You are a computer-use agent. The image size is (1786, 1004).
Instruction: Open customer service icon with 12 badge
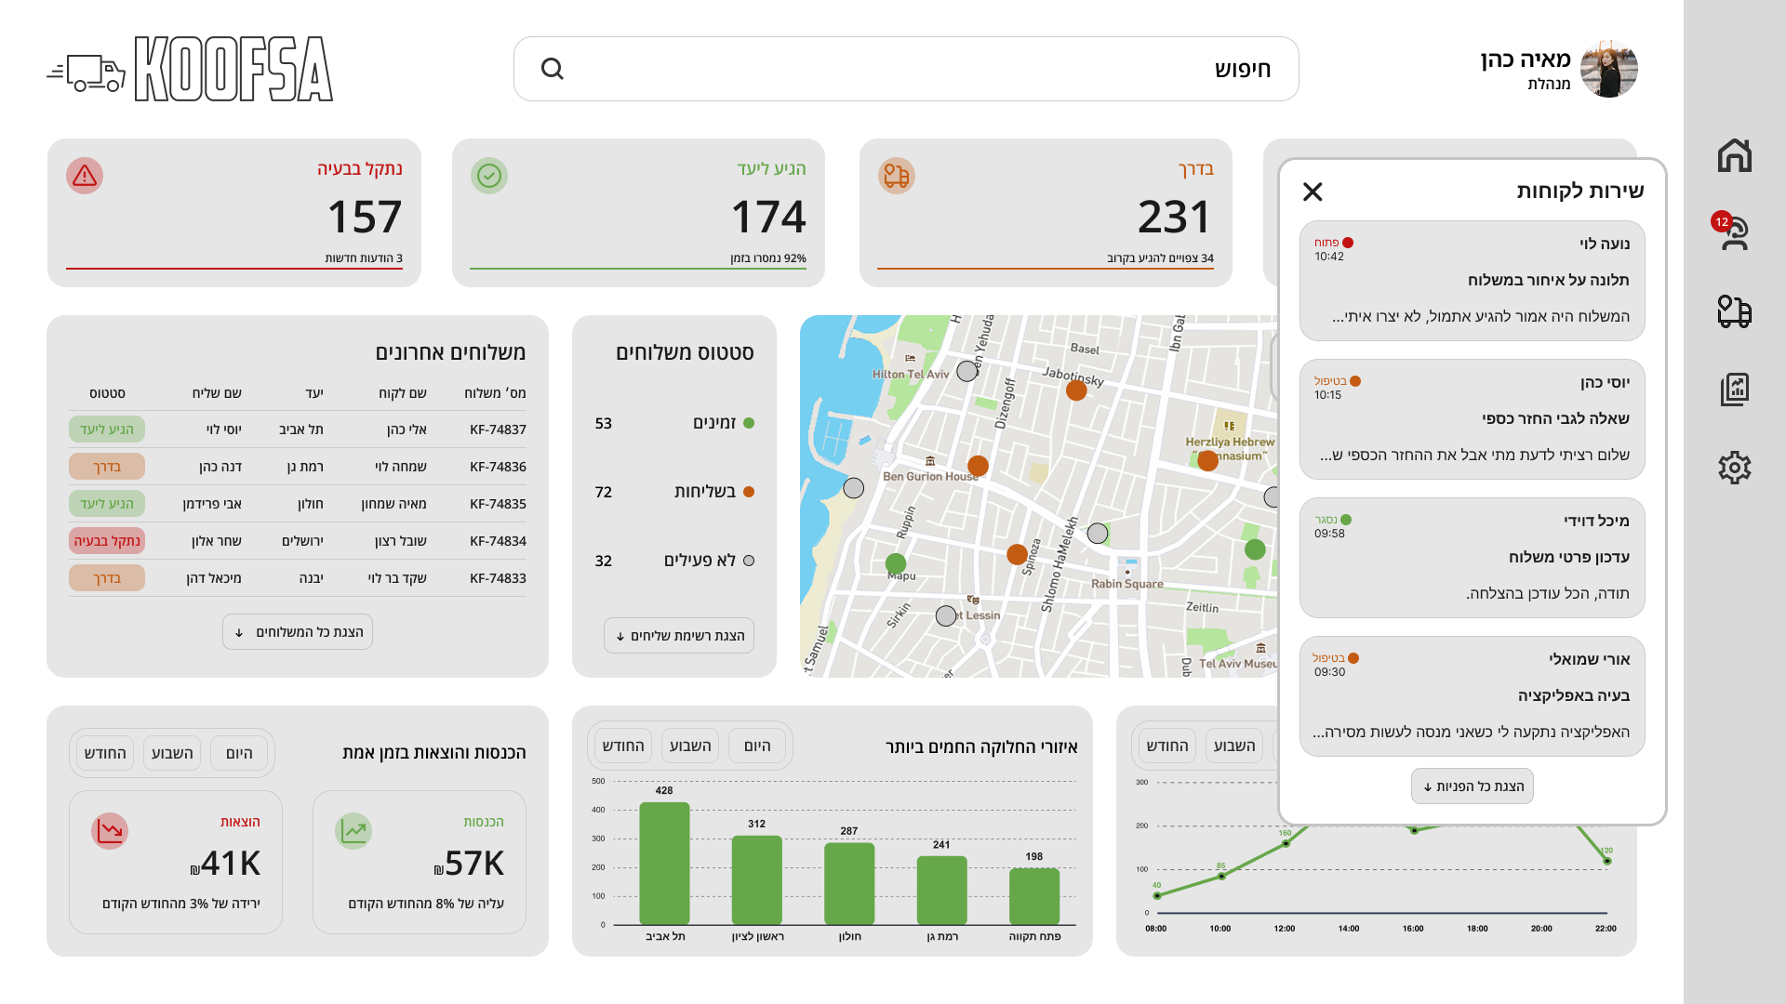tap(1733, 231)
